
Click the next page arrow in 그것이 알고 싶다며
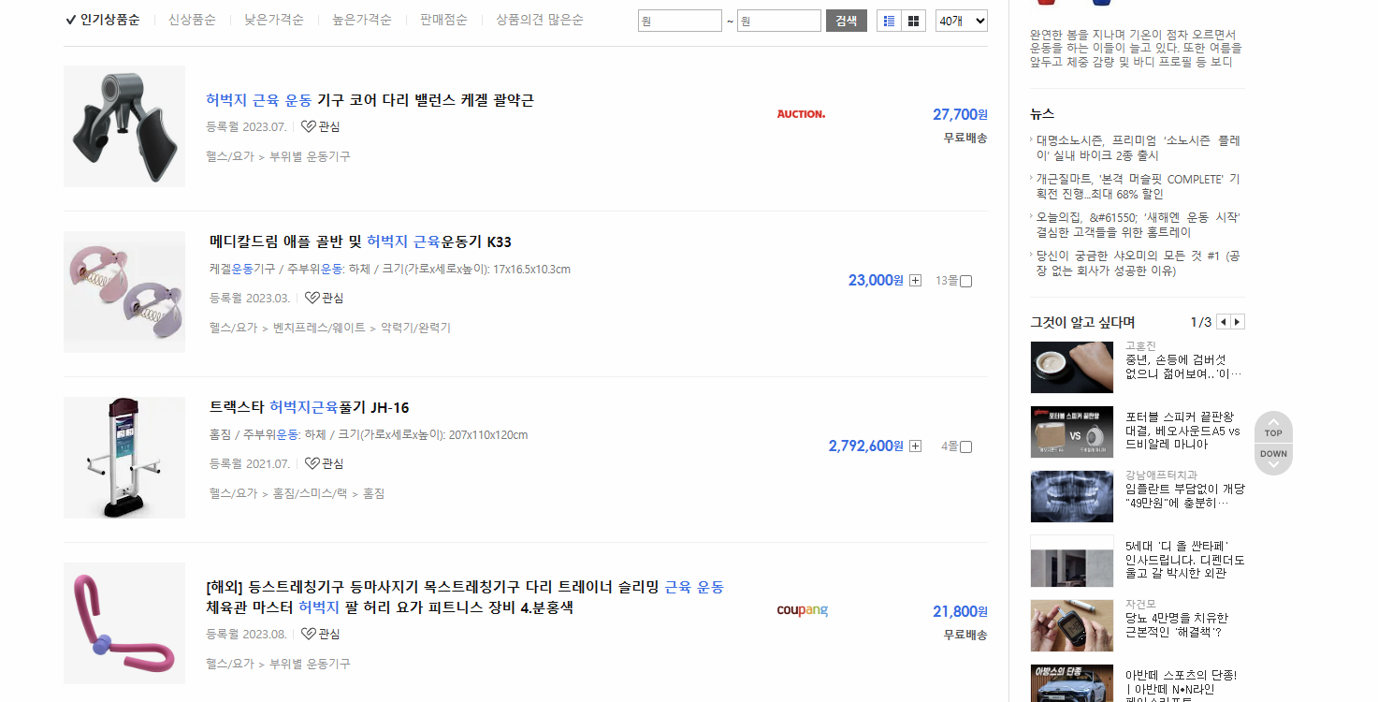coord(1237,321)
